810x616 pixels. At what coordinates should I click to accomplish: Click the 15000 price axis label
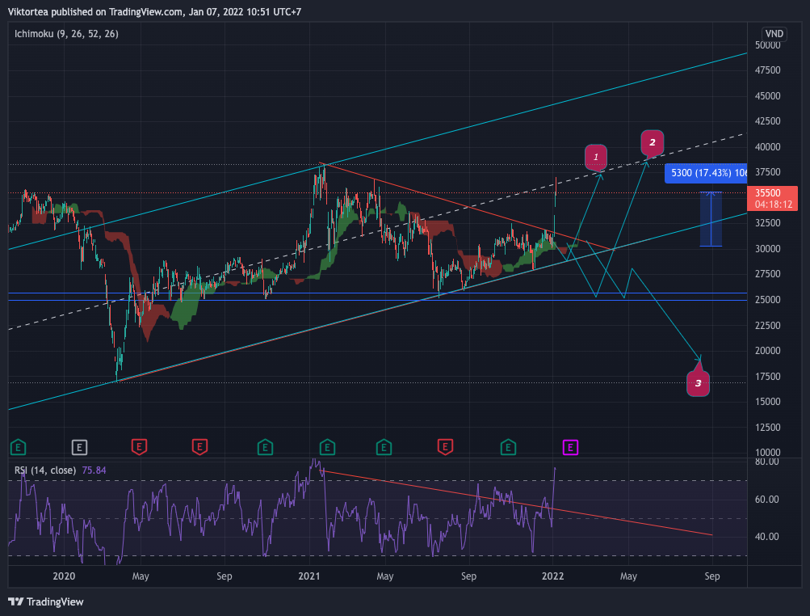pyautogui.click(x=768, y=402)
